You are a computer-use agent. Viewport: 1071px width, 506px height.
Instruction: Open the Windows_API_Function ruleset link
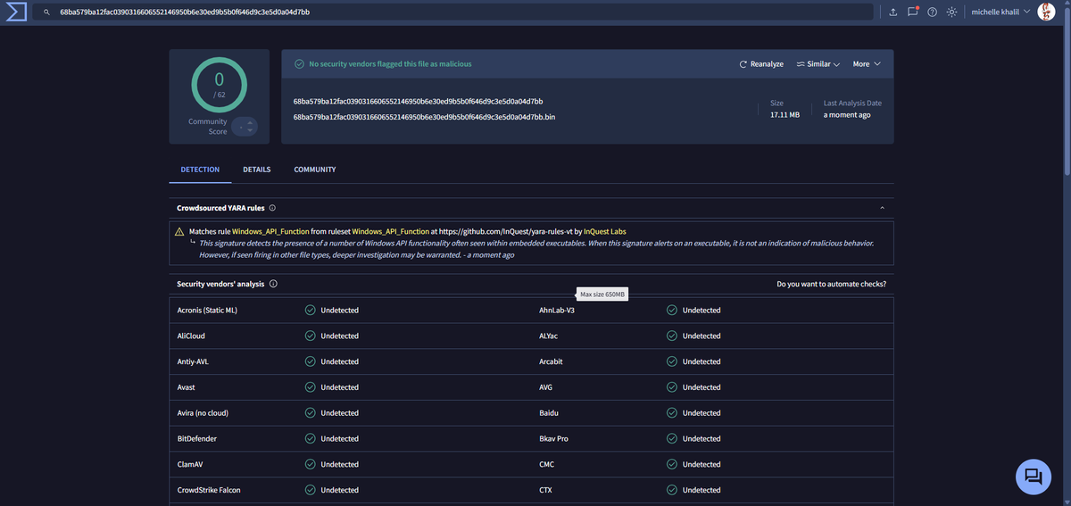(390, 232)
